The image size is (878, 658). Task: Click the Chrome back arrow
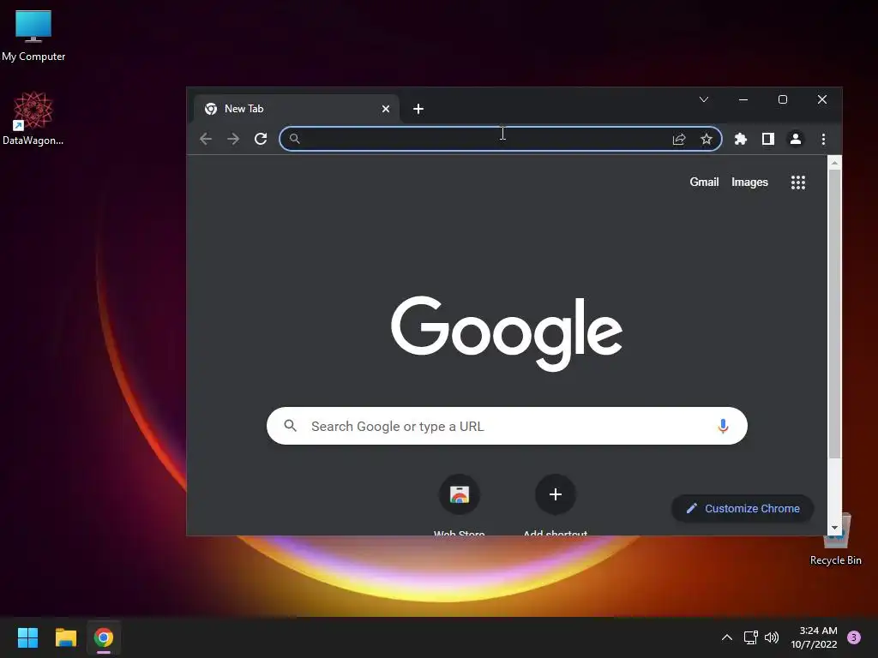(206, 139)
